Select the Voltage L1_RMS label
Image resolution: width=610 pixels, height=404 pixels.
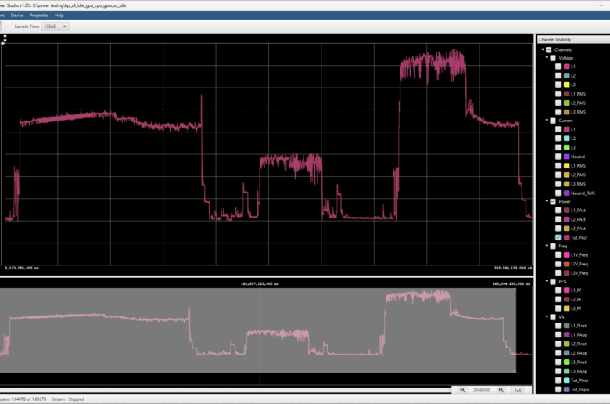578,94
